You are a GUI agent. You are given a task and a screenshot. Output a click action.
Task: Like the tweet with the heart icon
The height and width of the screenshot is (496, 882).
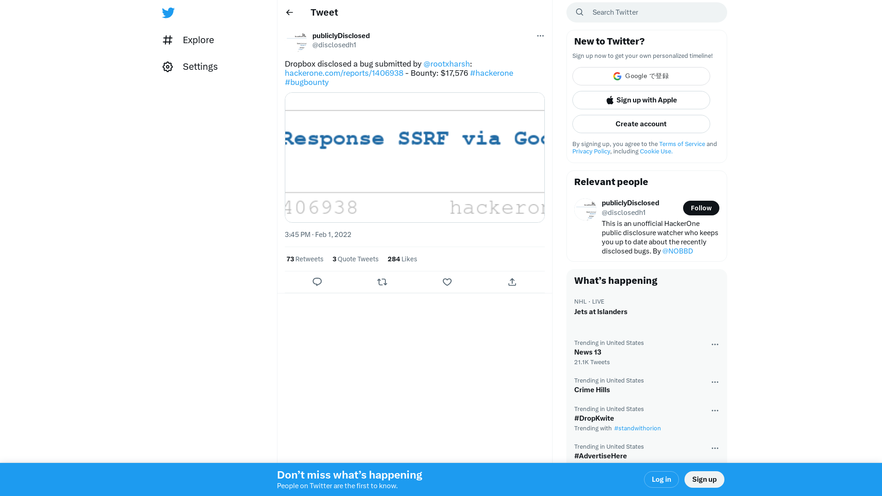click(447, 282)
